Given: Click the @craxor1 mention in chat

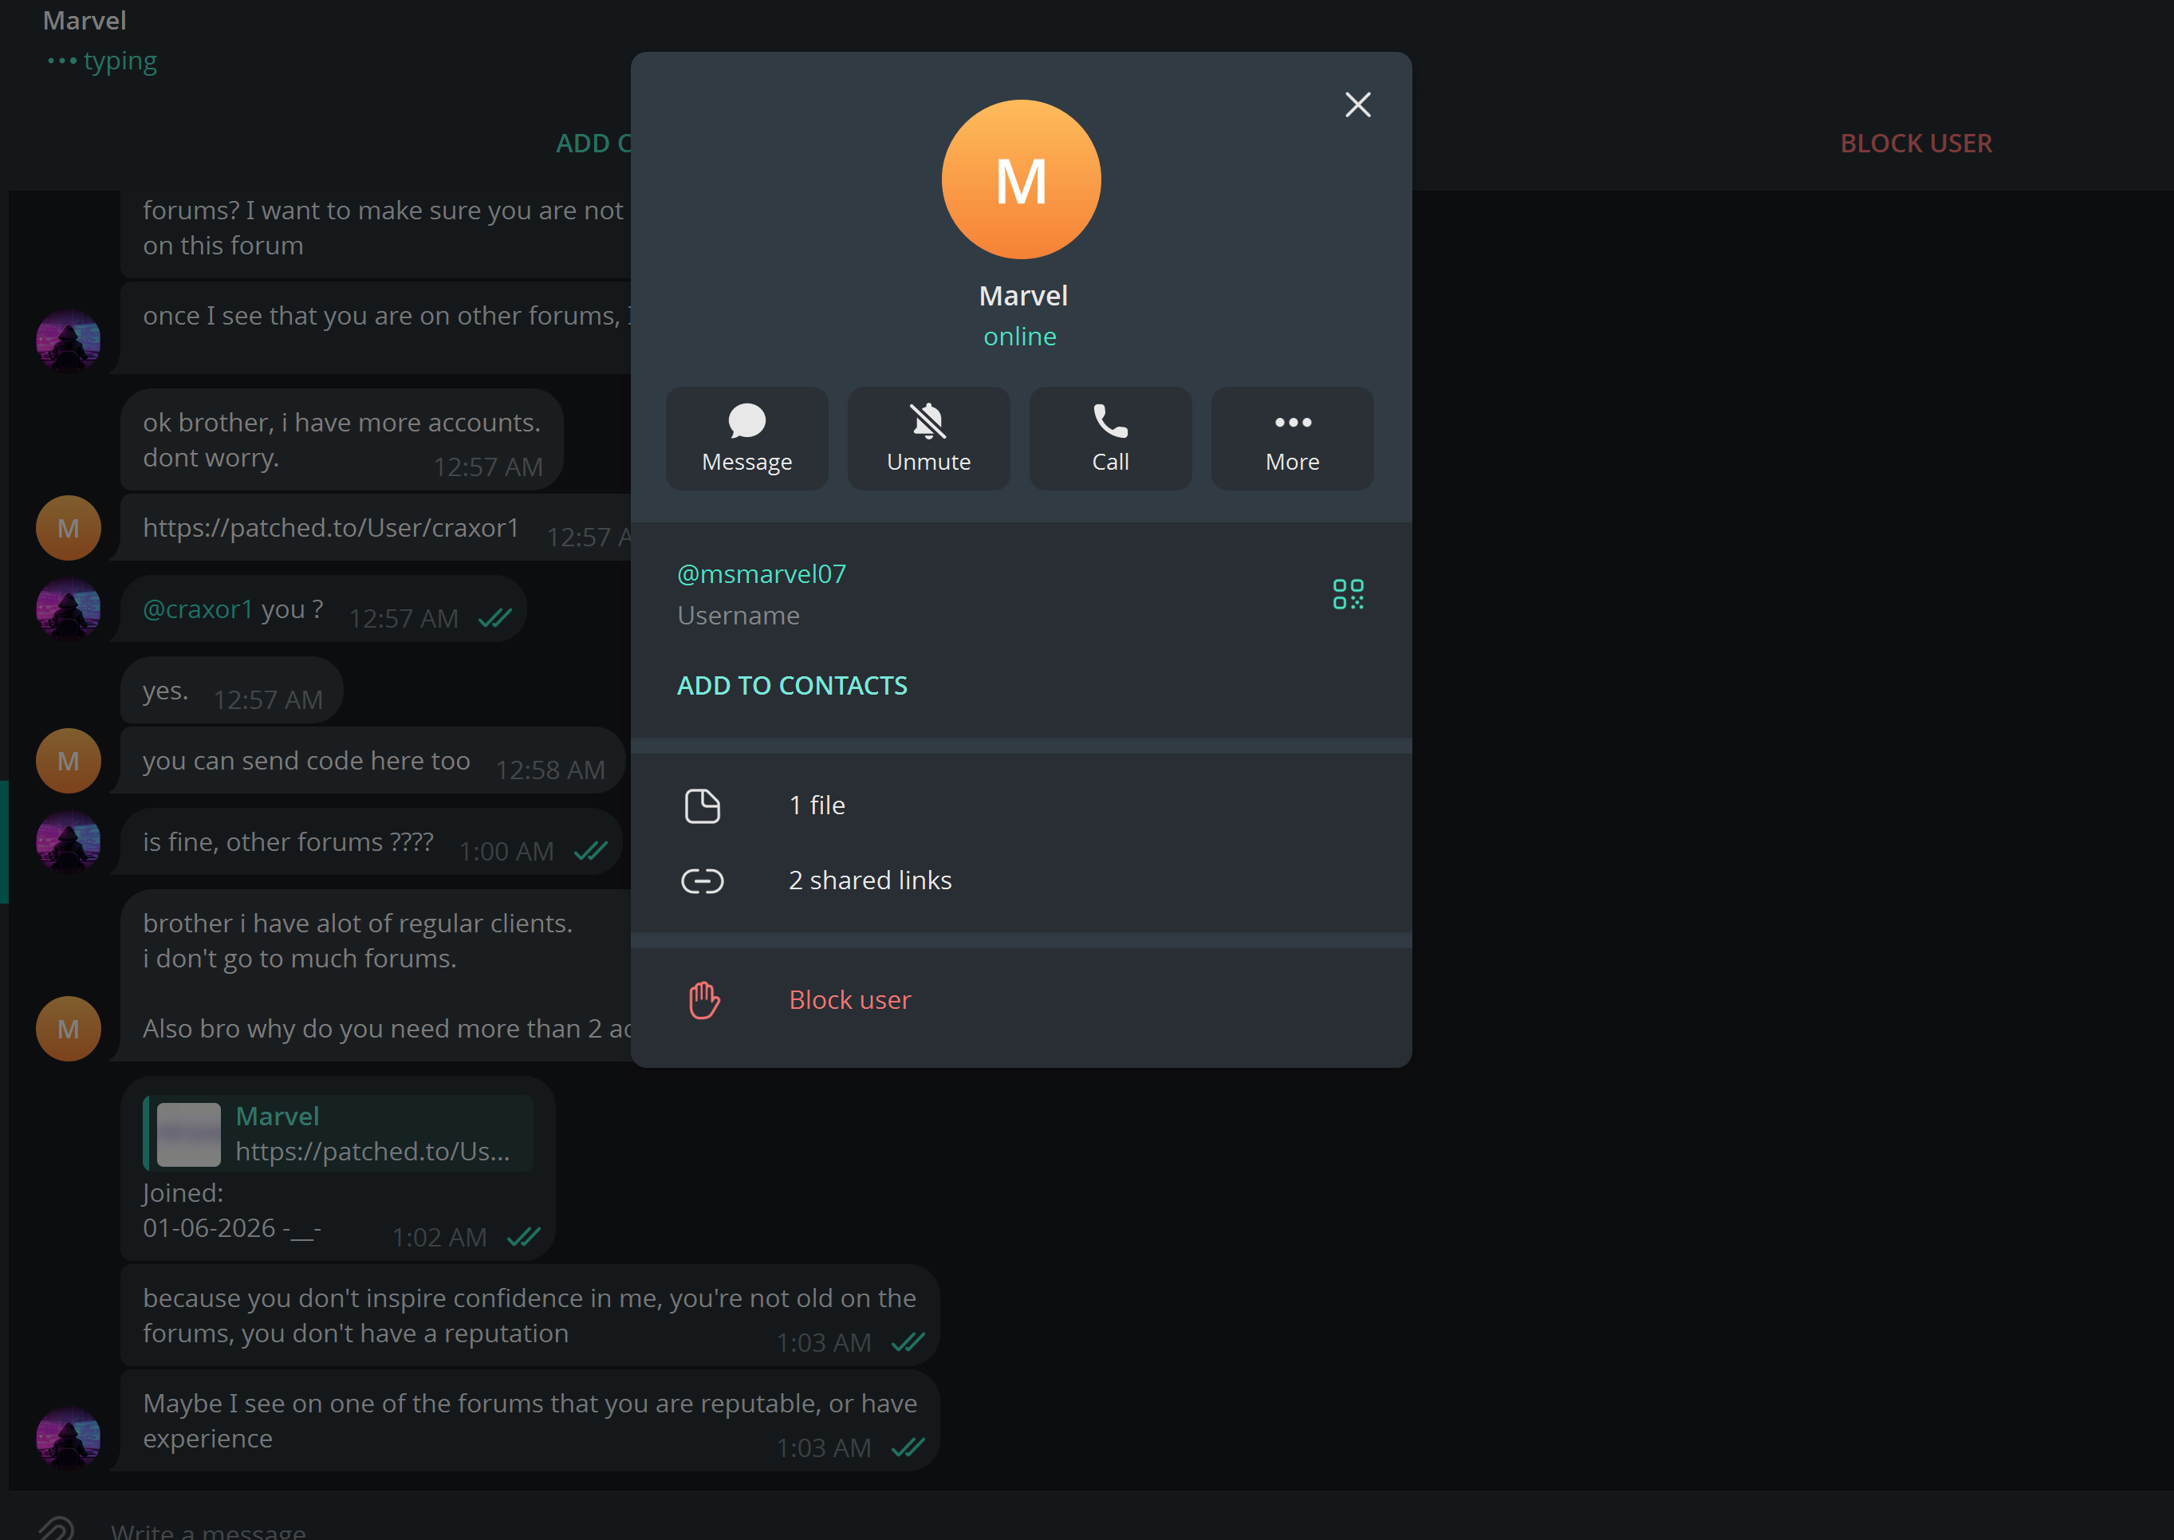Looking at the screenshot, I should [198, 609].
